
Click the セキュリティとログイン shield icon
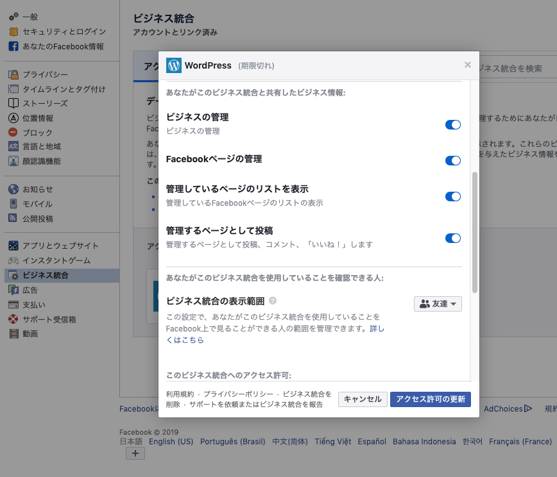tap(13, 31)
